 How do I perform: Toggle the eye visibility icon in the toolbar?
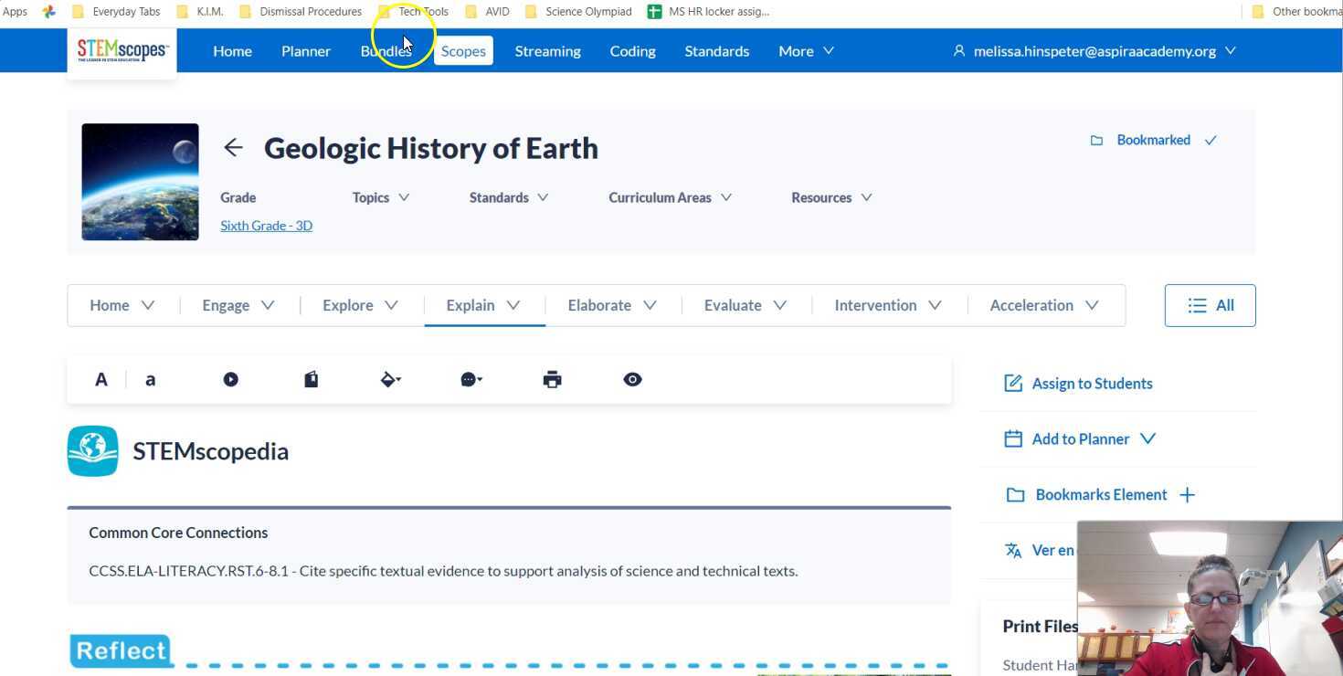tap(632, 379)
